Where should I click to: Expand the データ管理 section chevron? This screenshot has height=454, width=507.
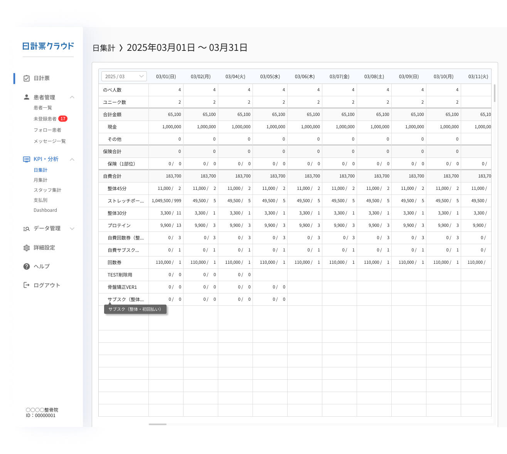click(72, 228)
